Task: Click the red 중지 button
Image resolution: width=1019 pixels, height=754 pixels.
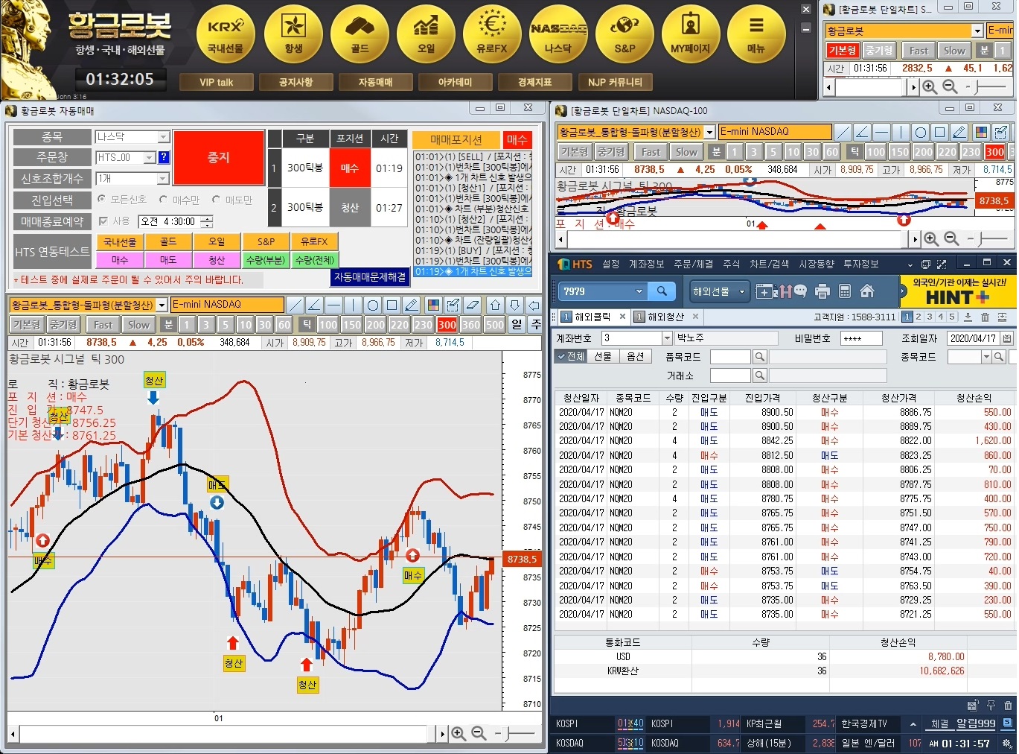Action: coord(219,158)
